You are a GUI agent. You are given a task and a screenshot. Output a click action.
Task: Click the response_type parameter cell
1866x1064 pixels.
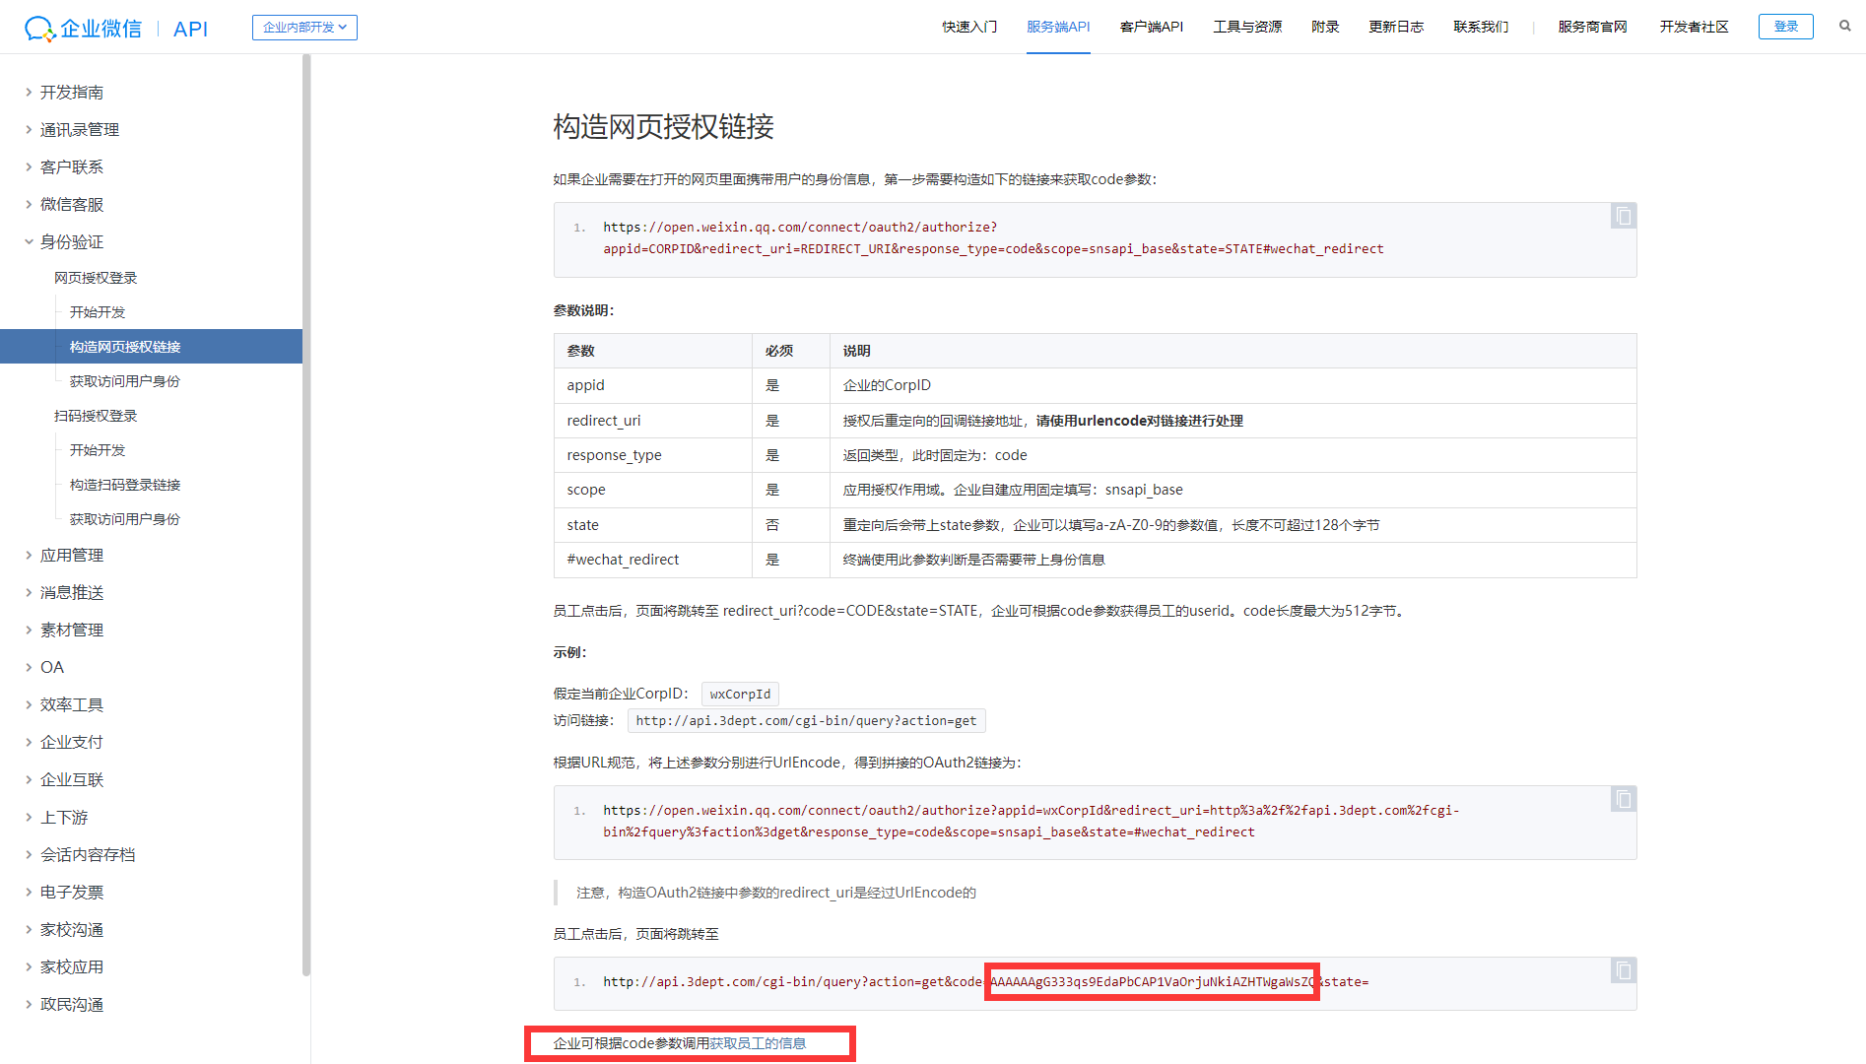(x=653, y=455)
